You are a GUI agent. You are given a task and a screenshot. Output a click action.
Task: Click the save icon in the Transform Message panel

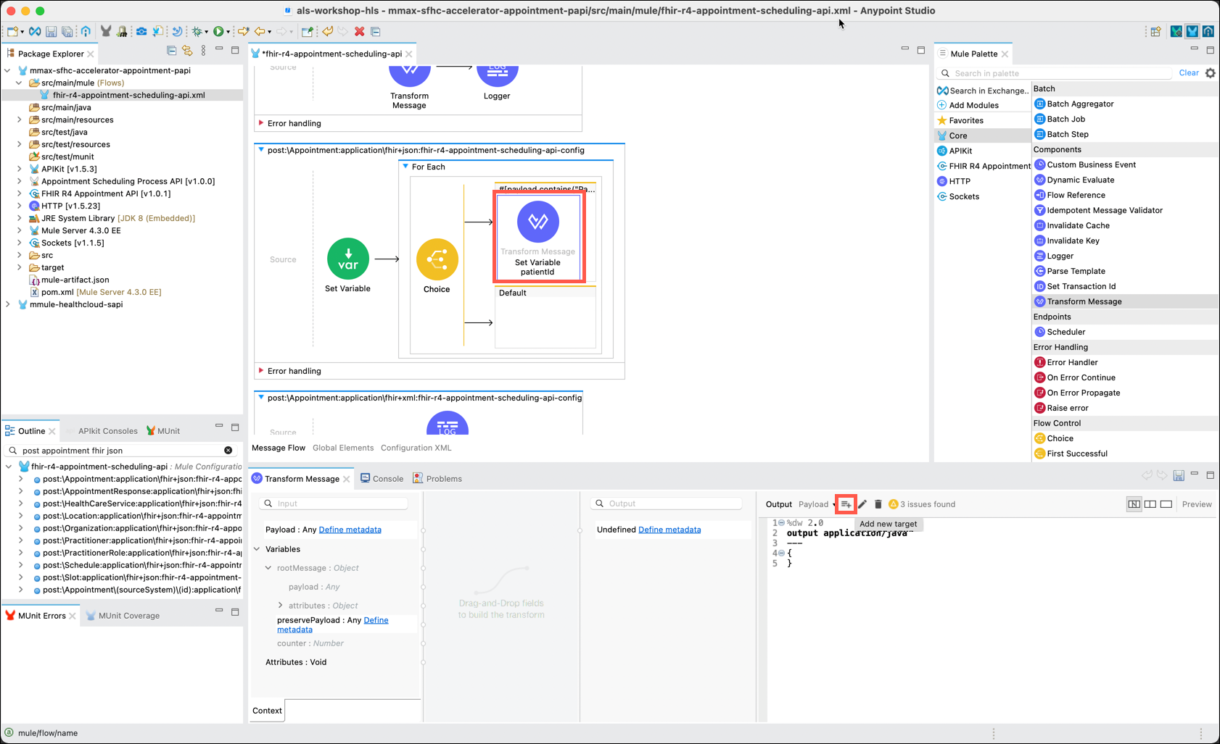pos(1179,476)
